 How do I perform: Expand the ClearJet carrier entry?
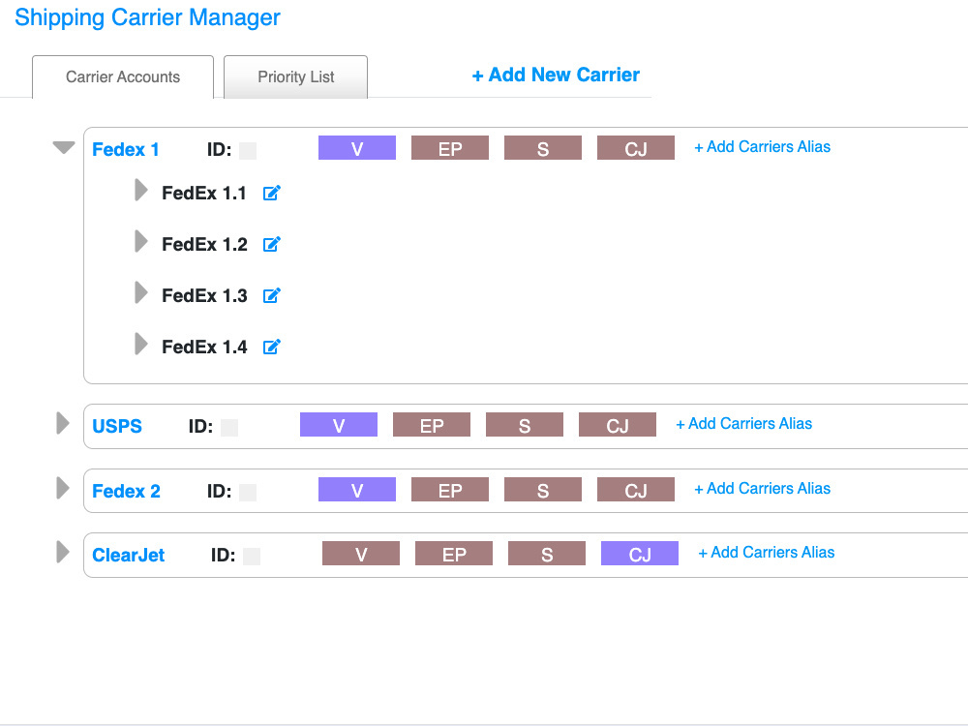click(x=62, y=552)
